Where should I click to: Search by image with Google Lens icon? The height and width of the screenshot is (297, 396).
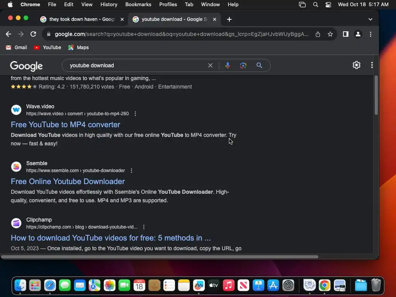(243, 65)
